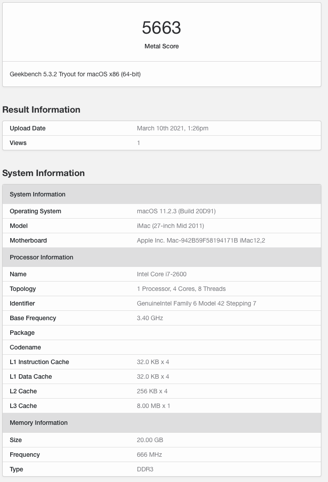Select the '20.00 GB' value
328x482 pixels.
[150, 440]
